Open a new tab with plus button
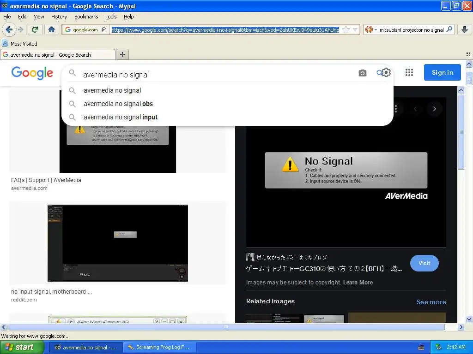The width and height of the screenshot is (473, 354). [x=122, y=54]
